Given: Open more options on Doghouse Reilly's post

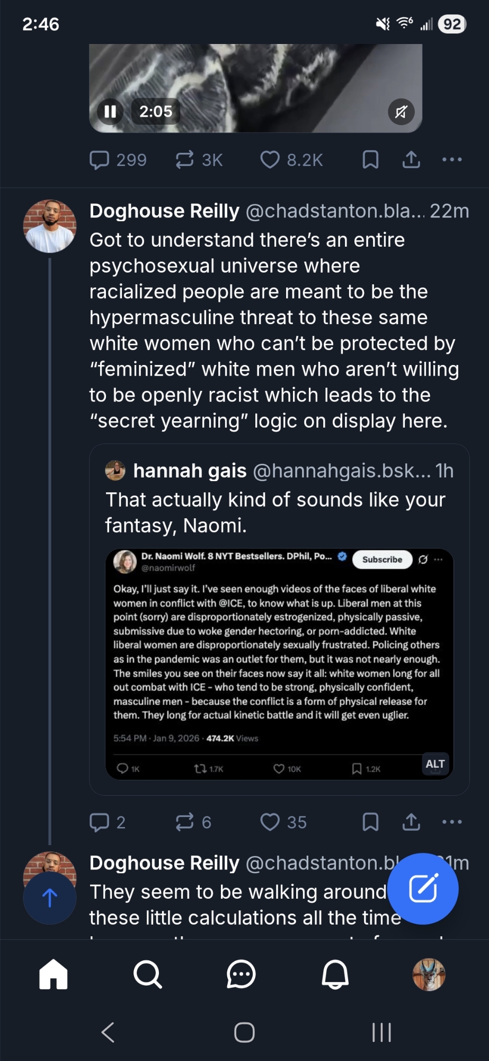Looking at the screenshot, I should 452,822.
